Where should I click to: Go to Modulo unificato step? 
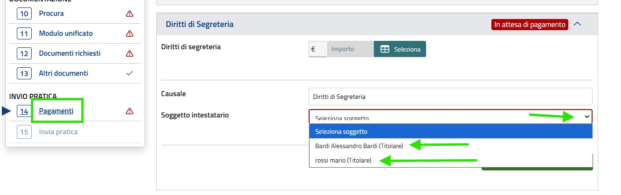pos(66,33)
